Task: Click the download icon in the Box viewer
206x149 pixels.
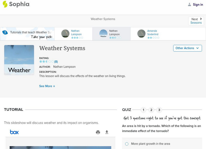Action: point(106,132)
